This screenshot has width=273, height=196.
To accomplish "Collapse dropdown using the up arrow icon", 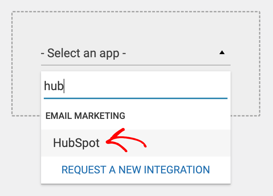I will 222,52.
